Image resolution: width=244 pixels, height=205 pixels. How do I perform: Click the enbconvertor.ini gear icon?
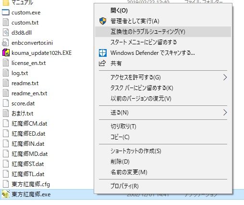pyautogui.click(x=5, y=43)
